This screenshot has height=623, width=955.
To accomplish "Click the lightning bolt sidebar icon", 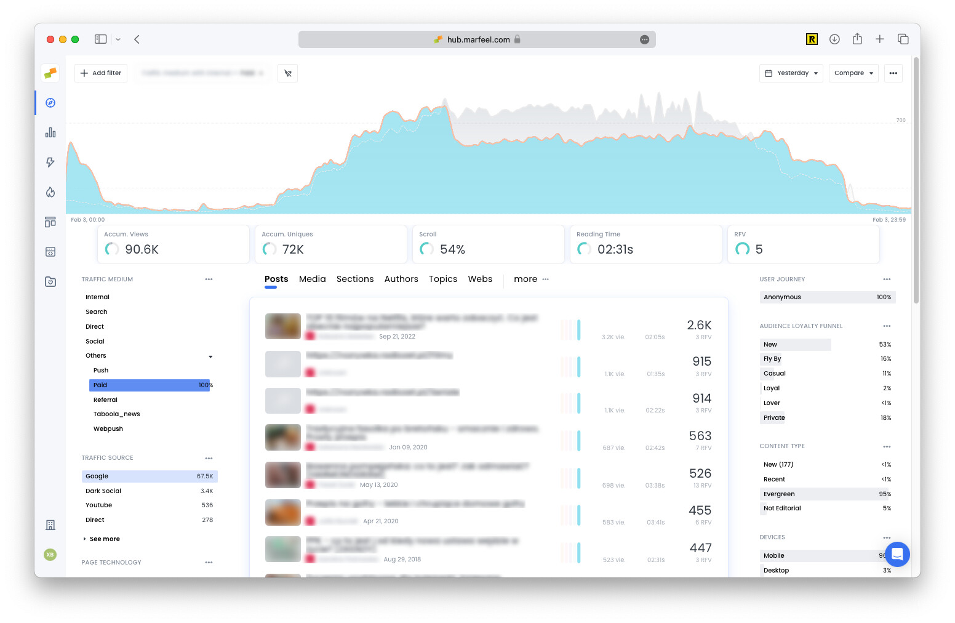I will click(x=50, y=162).
